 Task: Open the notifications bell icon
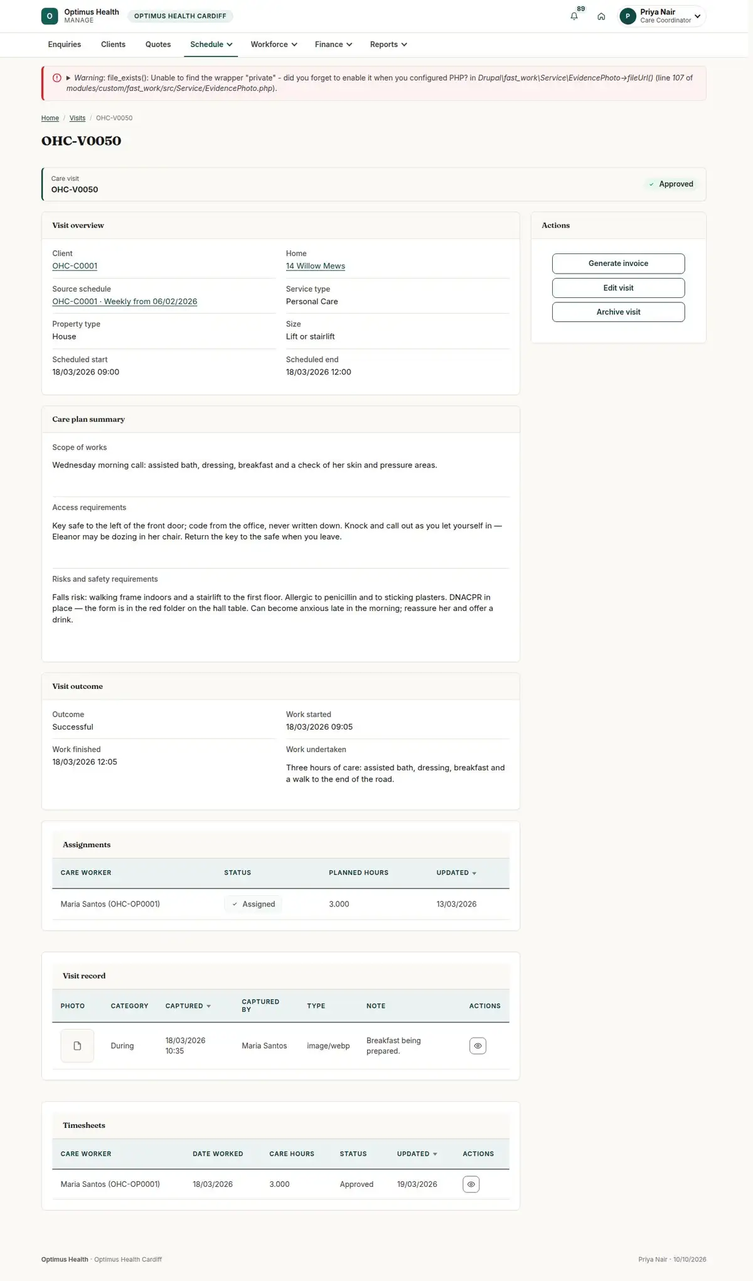[574, 16]
